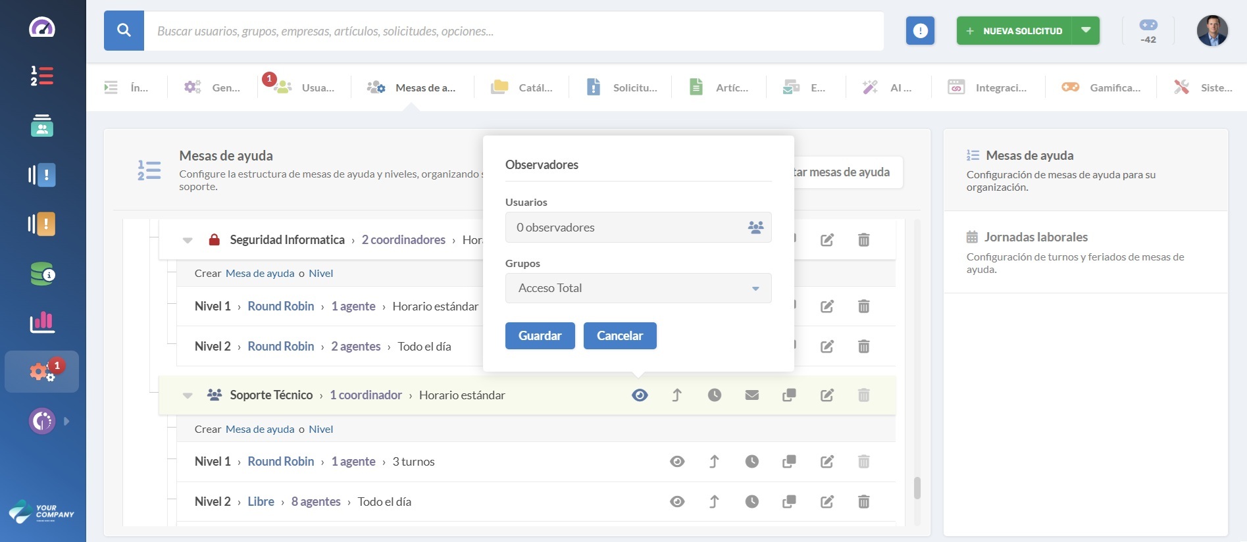This screenshot has height=542, width=1247.
Task: Open the Nueva Solicitud dropdown arrow
Action: click(x=1086, y=30)
